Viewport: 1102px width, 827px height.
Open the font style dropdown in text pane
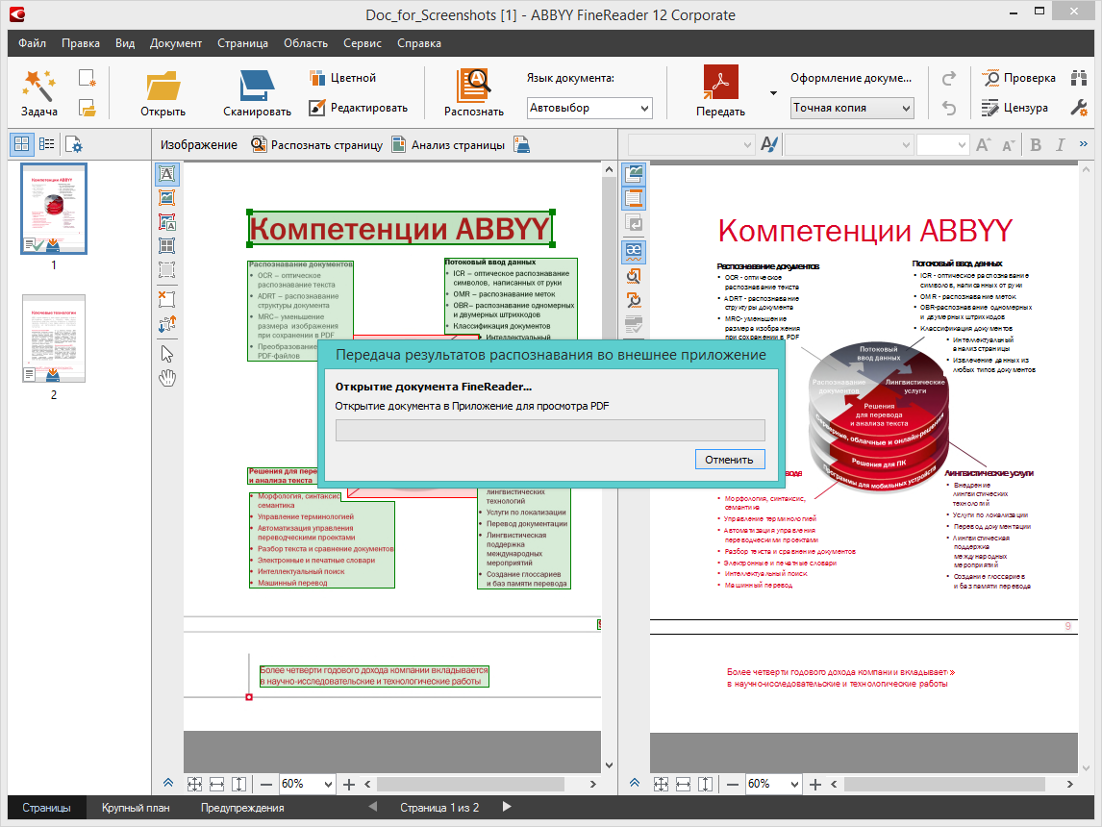point(690,145)
